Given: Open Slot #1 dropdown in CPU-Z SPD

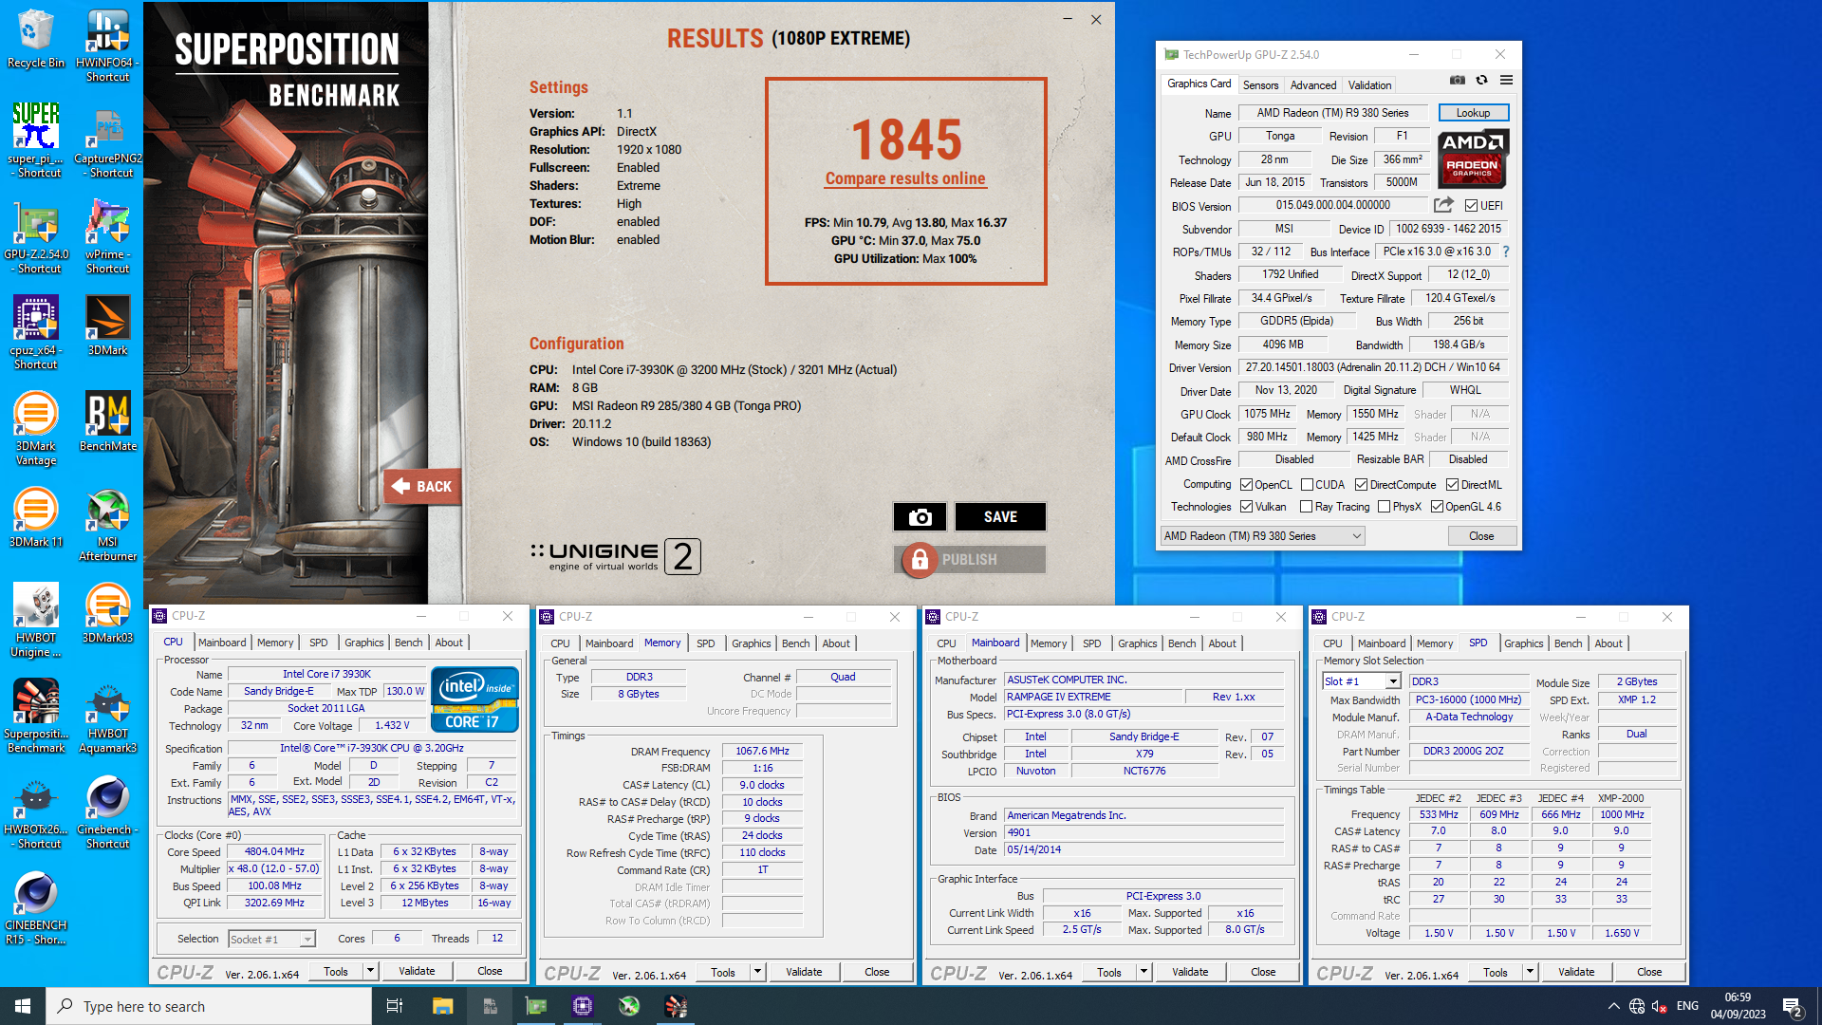Looking at the screenshot, I should [1361, 680].
